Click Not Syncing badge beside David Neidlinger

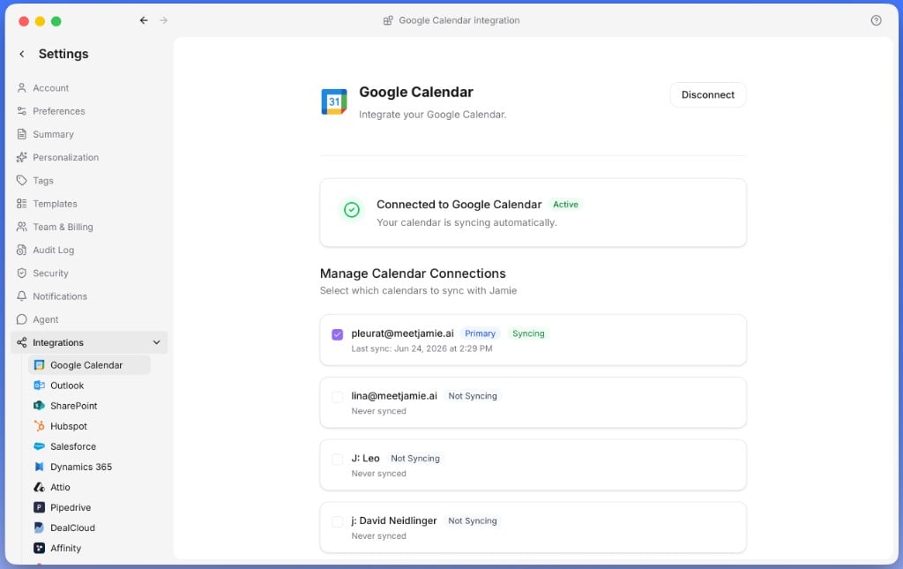tap(473, 520)
